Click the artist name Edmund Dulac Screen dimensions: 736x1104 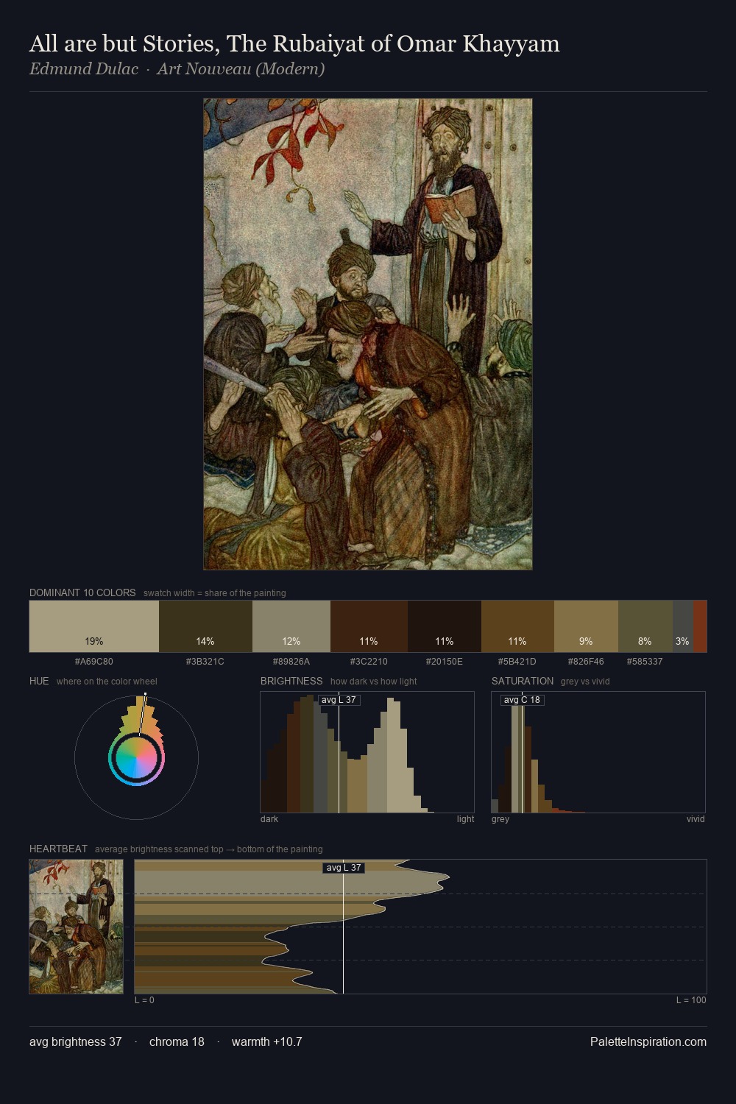pyautogui.click(x=84, y=69)
